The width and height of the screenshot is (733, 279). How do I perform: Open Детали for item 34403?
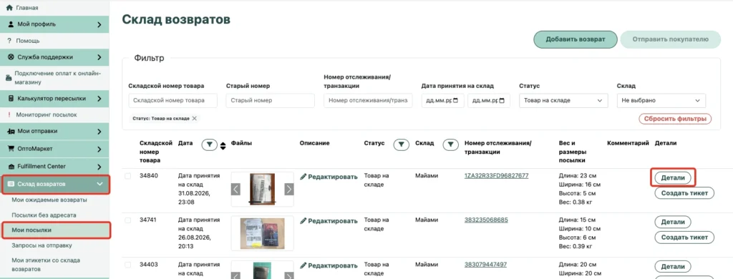[673, 267]
